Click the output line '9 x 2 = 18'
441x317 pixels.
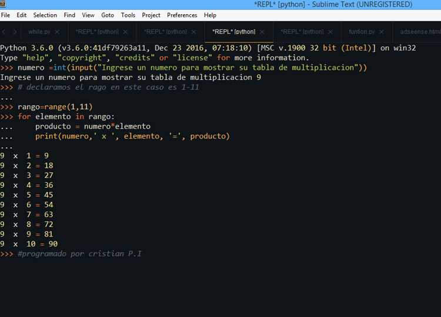(26, 166)
